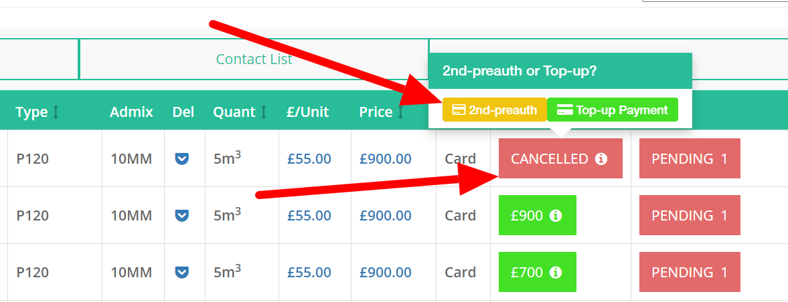Click the second row's blue Del shield icon

182,216
